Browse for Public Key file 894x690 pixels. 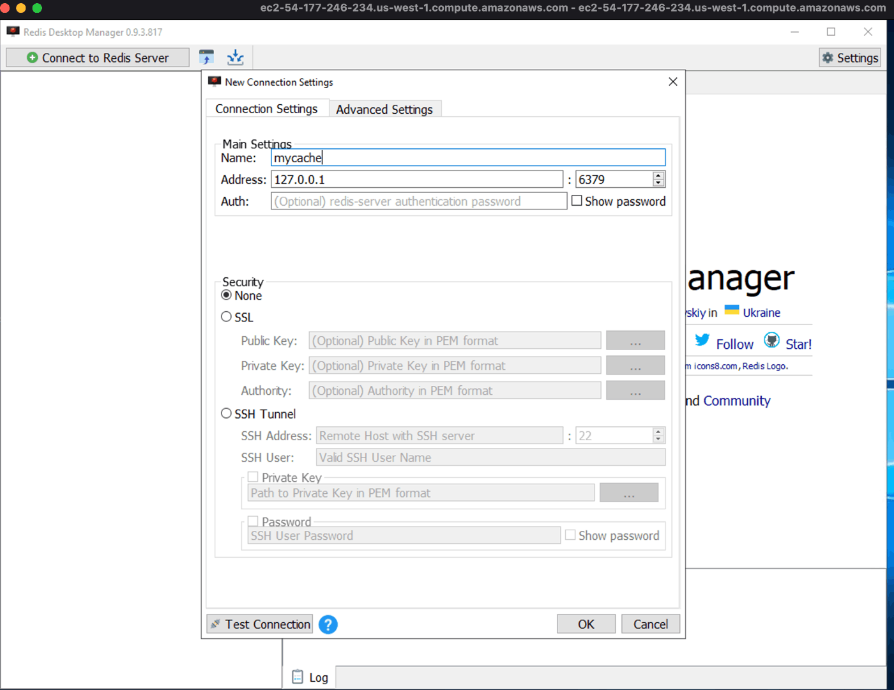[x=635, y=341]
